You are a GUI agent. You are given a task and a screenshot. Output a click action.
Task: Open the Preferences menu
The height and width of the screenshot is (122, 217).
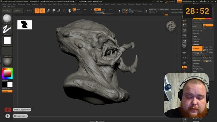point(93,4)
